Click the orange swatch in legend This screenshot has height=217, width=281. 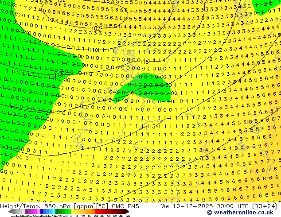(x=91, y=212)
